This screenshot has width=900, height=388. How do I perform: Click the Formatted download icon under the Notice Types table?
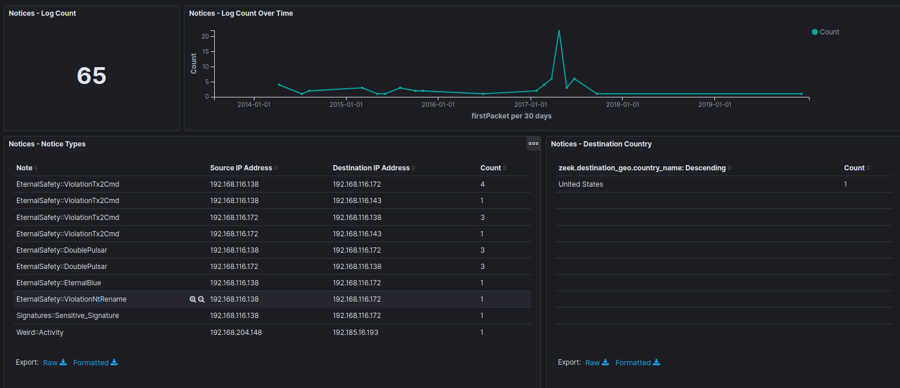click(x=114, y=362)
